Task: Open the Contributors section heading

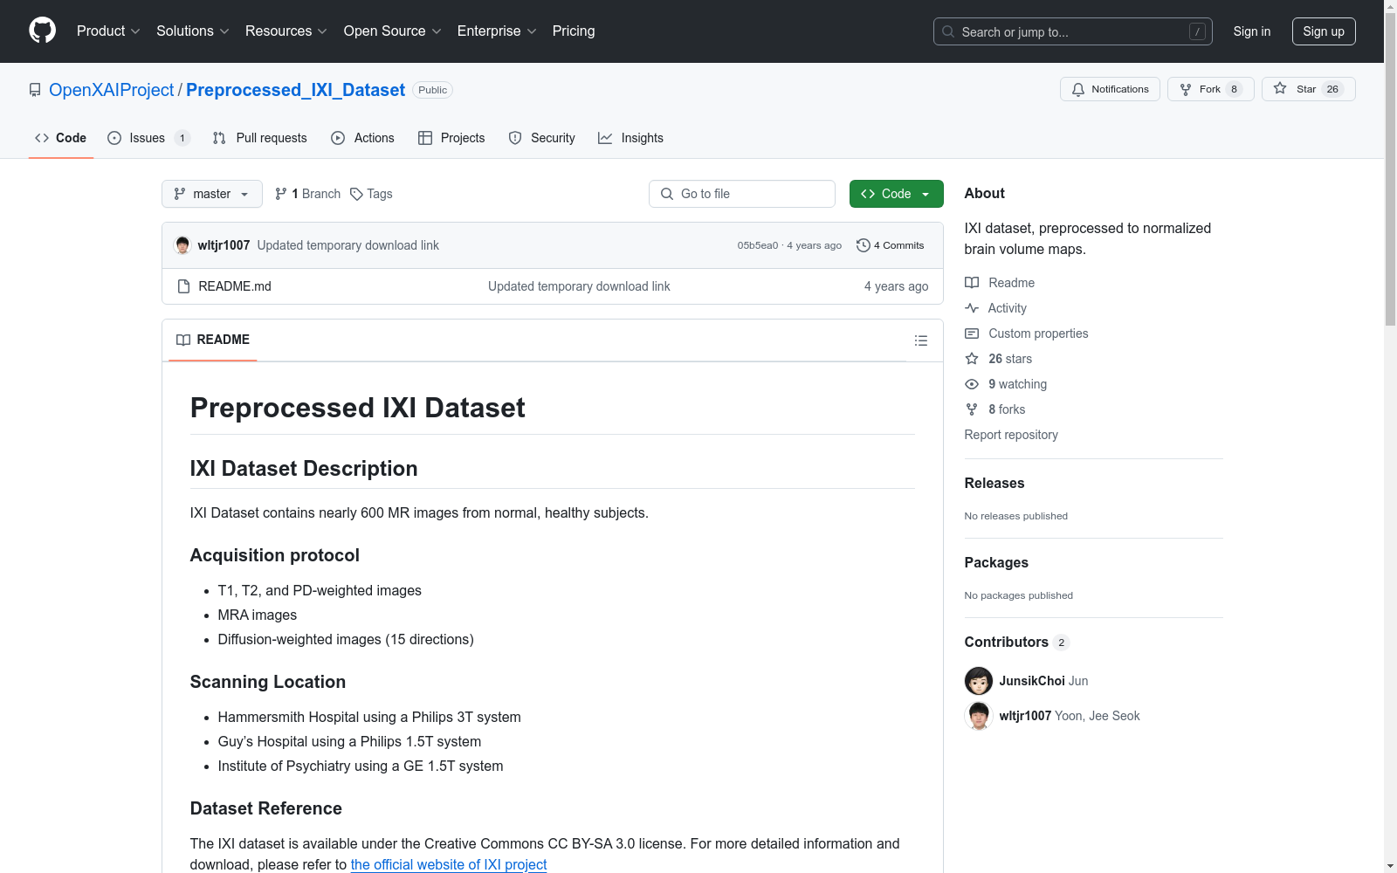Action: 1016,642
